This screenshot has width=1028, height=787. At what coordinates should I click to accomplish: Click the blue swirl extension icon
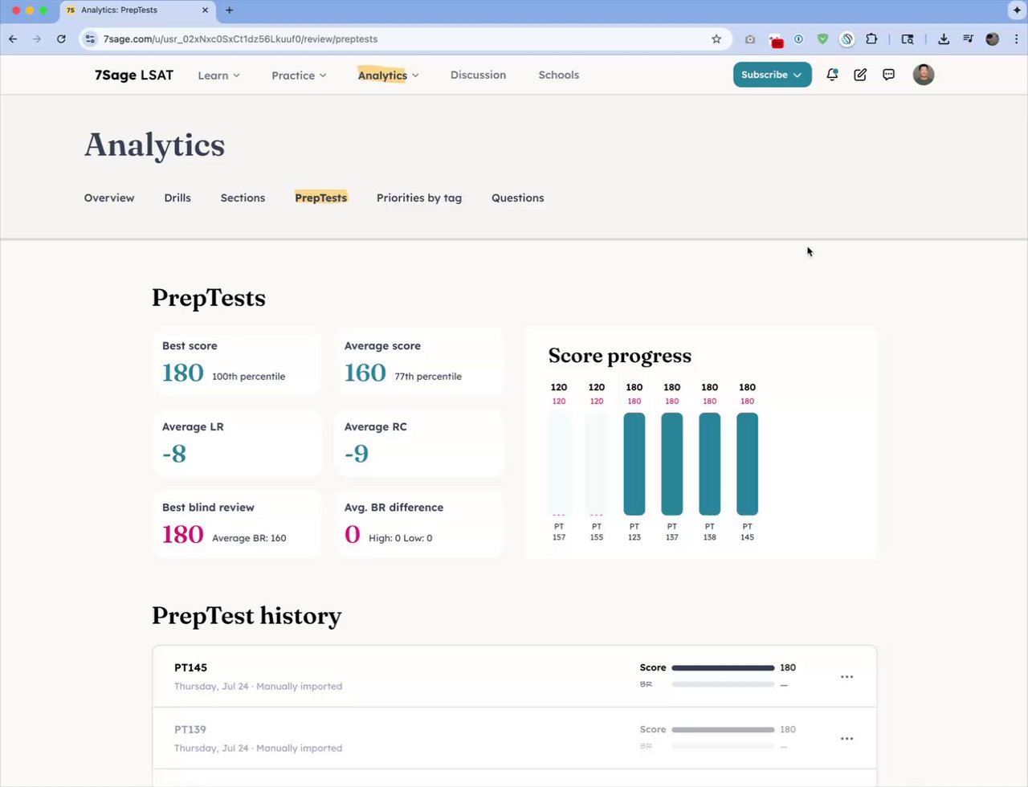click(846, 39)
